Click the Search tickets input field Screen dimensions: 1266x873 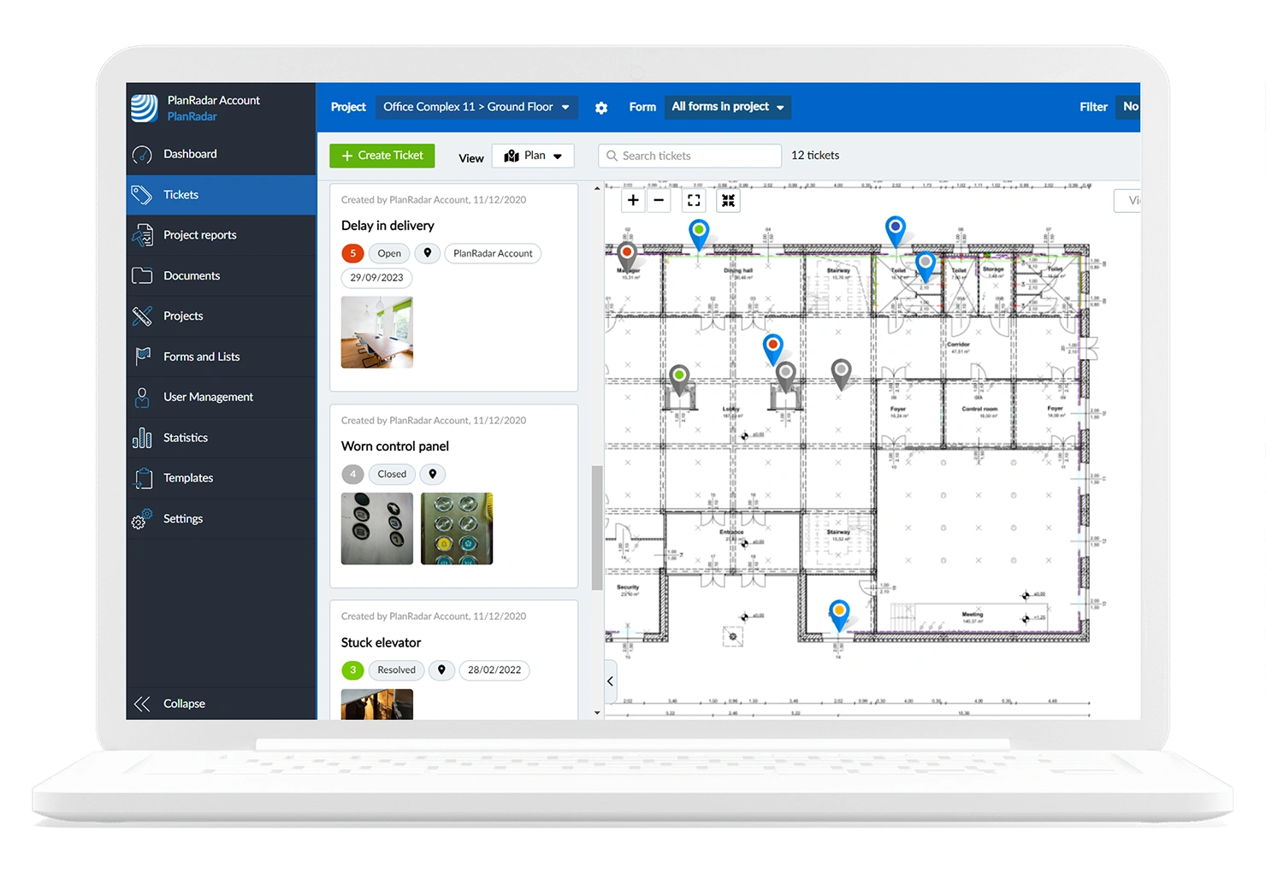click(x=696, y=156)
